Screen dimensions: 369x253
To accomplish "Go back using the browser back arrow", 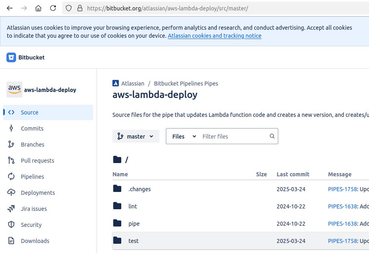I will click(10, 8).
